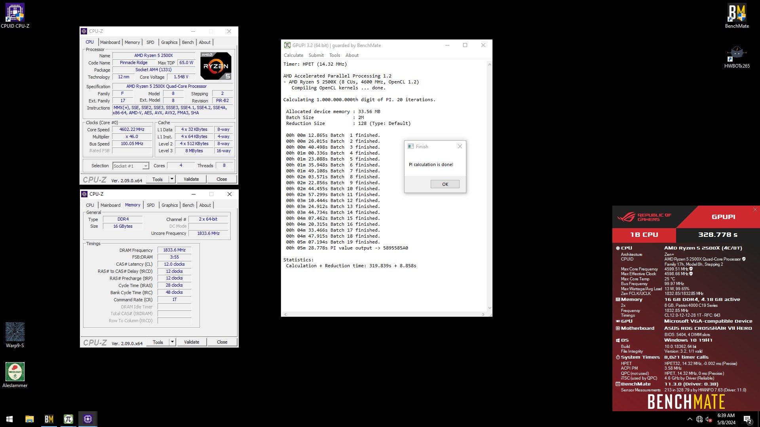
Task: Select Mainboard tab in bottom CPU-Z window
Action: point(110,205)
